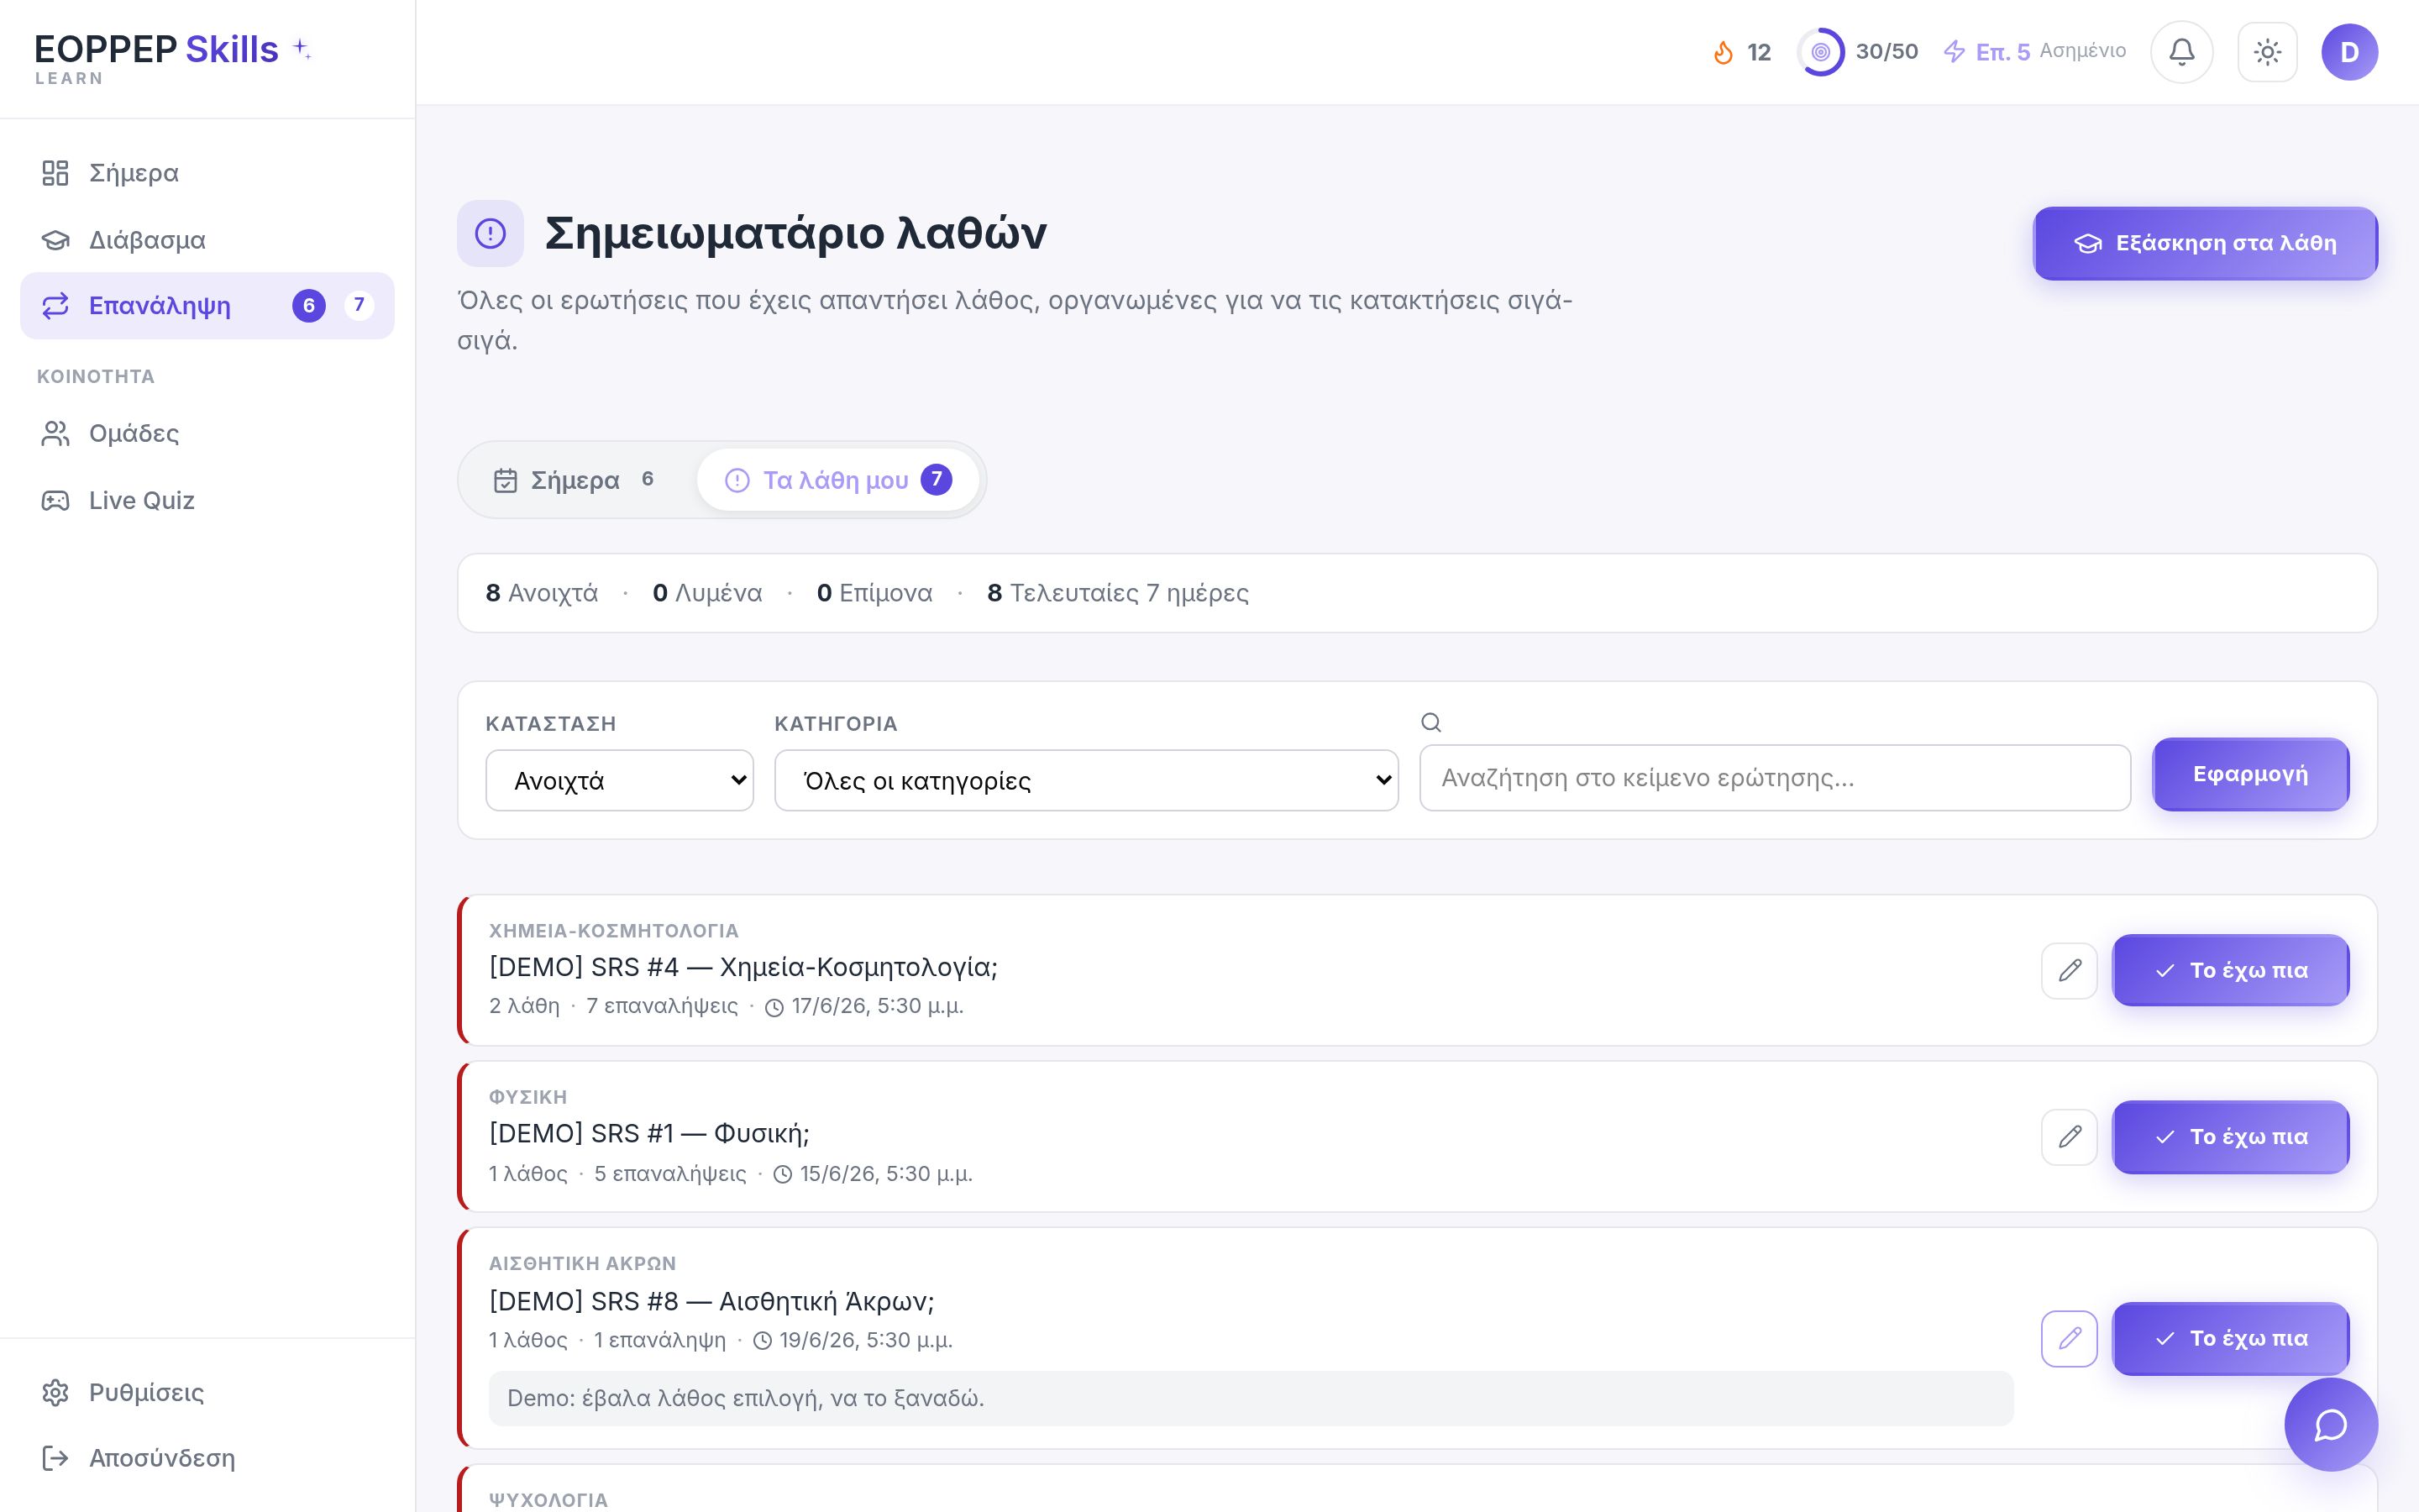The width and height of the screenshot is (2419, 1512).
Task: Expand the Όλες οι κατηγορίες dropdown
Action: click(1087, 780)
